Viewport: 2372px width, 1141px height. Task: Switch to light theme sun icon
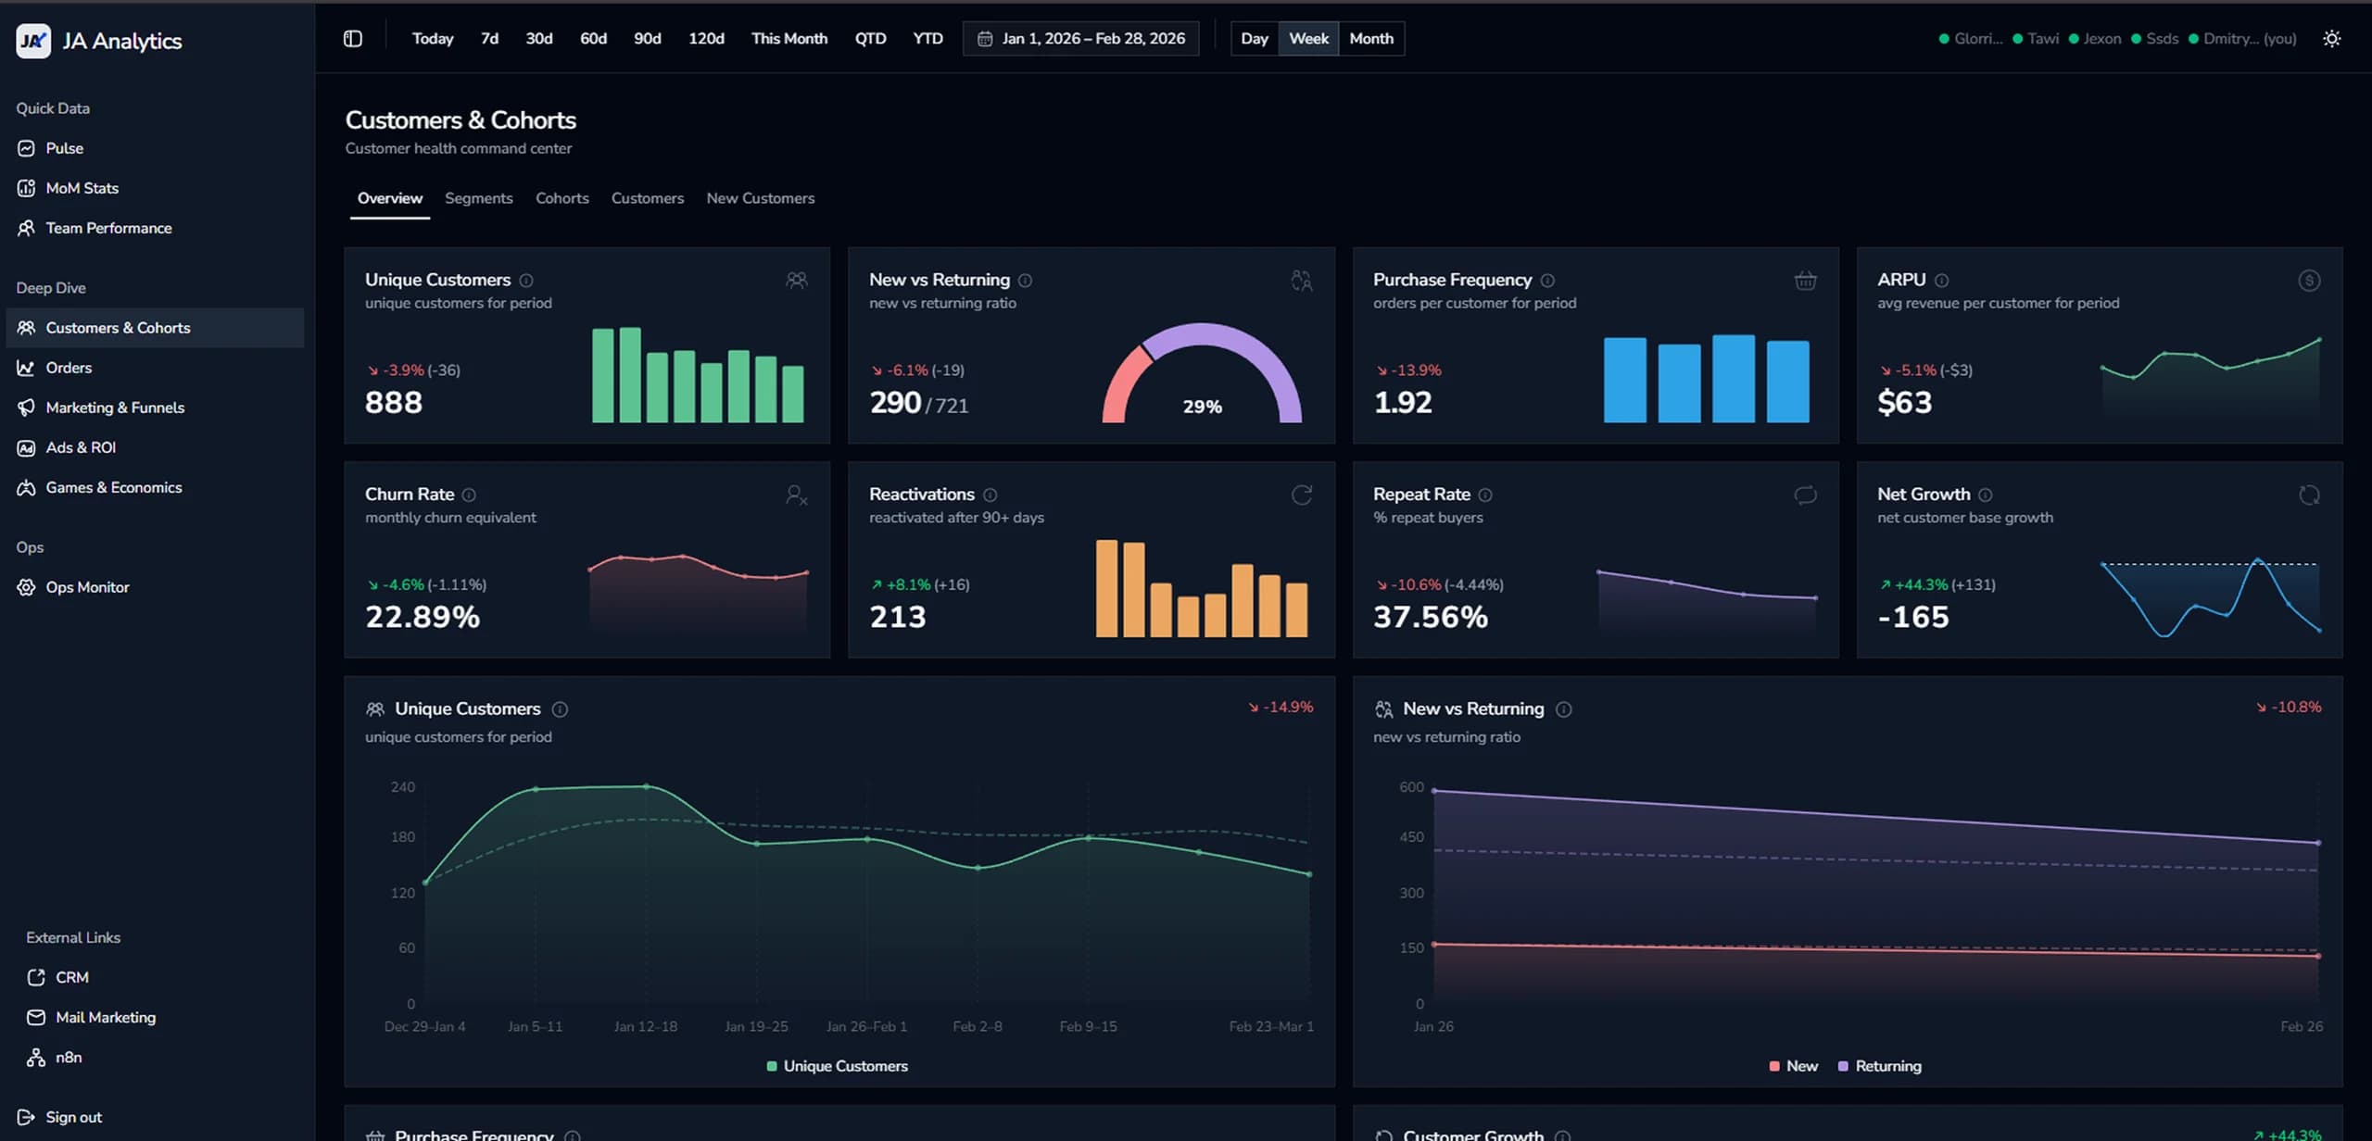[x=2331, y=39]
